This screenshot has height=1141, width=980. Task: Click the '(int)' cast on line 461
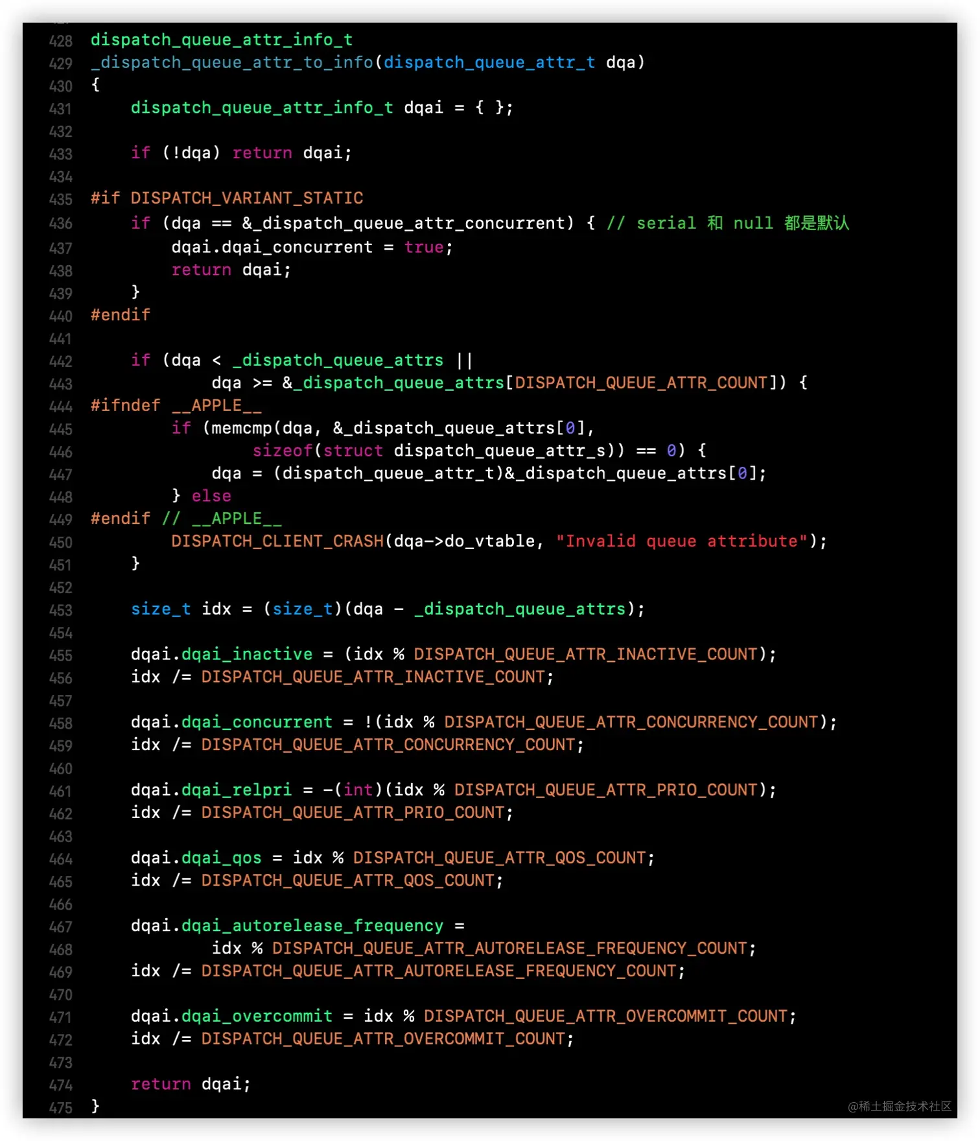358,790
